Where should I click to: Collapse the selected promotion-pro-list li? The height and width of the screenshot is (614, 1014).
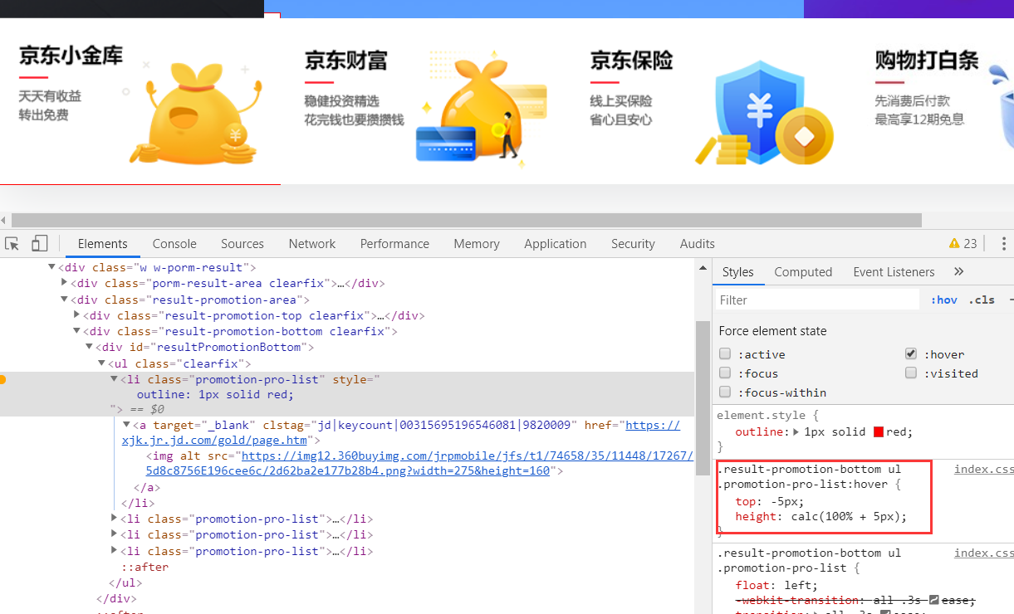115,379
